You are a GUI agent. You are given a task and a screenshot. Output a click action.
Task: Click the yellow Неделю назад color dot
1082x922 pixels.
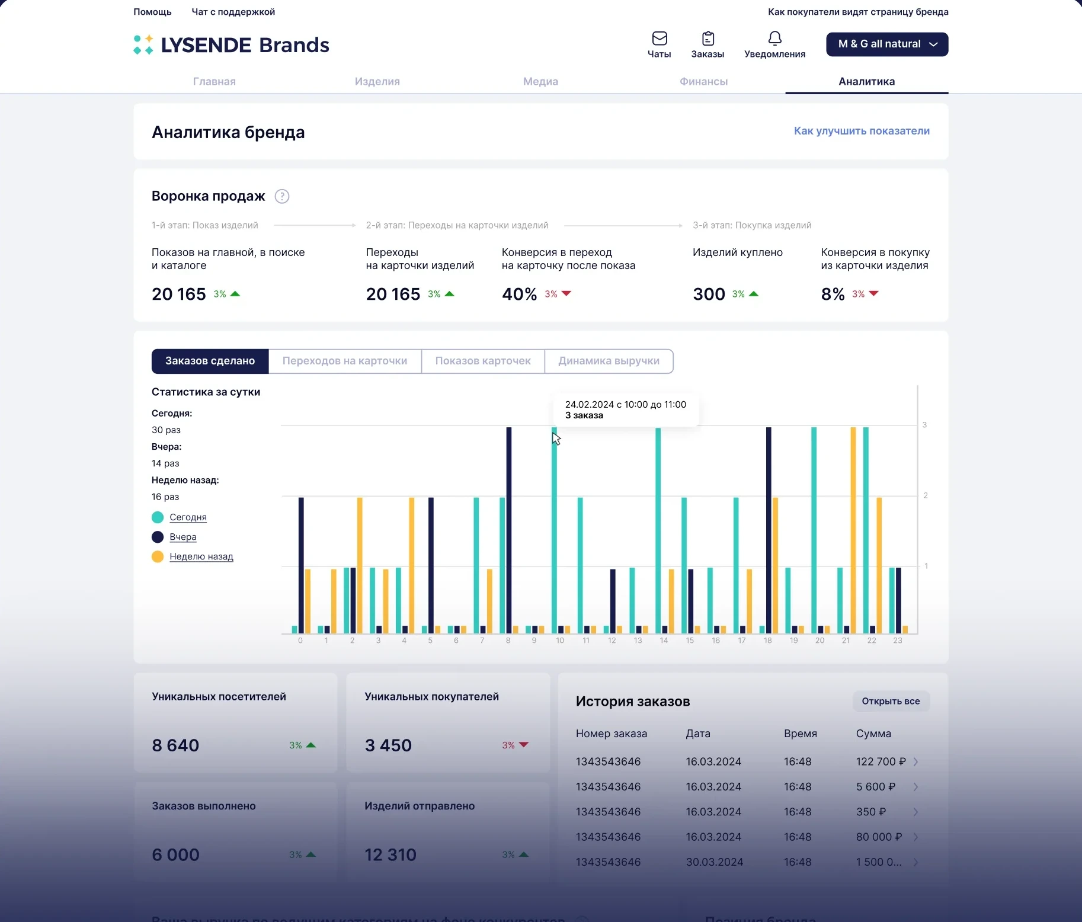[158, 556]
